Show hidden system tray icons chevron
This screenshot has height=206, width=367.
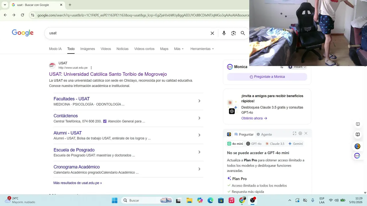pyautogui.click(x=290, y=200)
